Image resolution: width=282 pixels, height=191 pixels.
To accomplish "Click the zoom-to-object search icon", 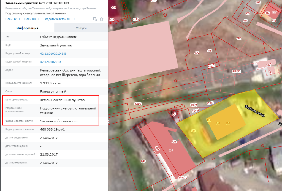I will pos(95,19).
